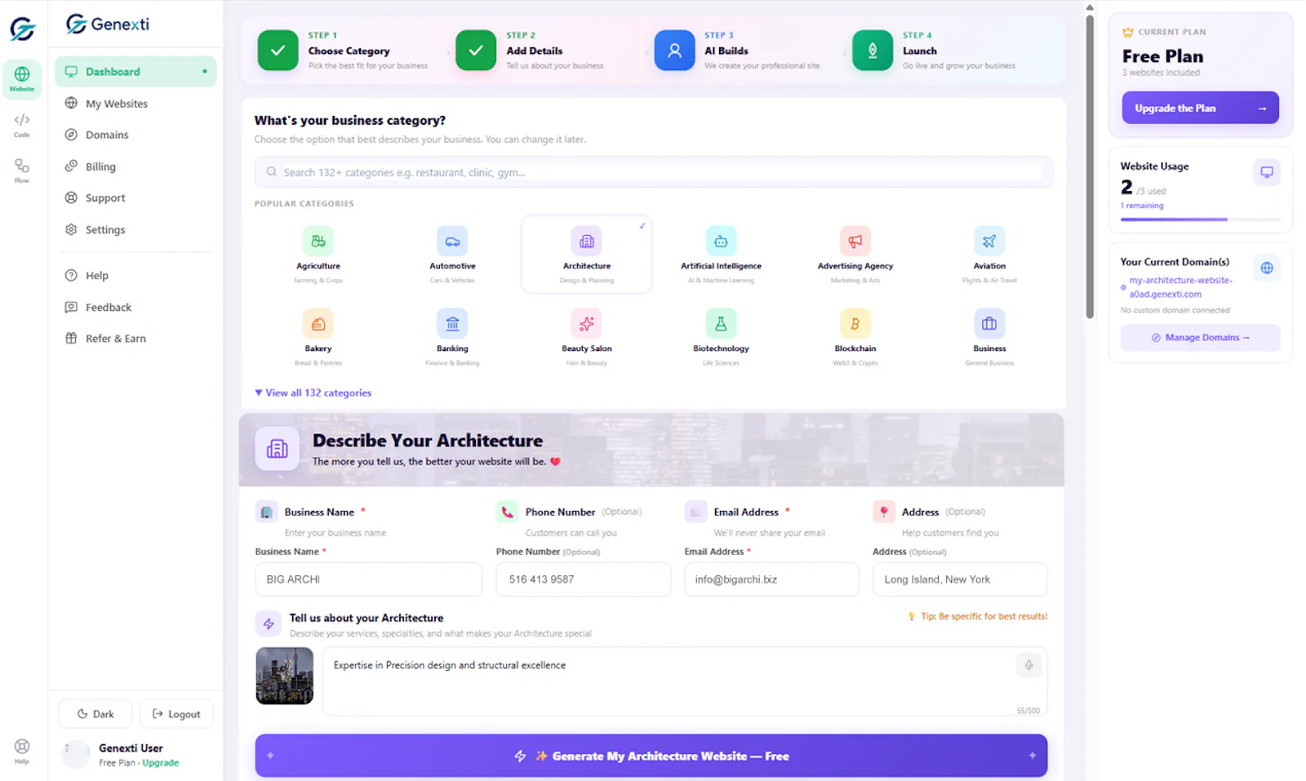
Task: Click the Website Usage progress bar
Action: coord(1200,220)
